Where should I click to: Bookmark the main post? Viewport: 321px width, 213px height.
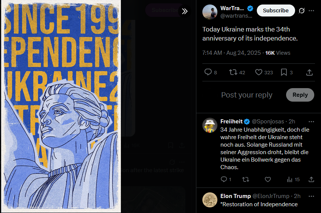click(x=284, y=72)
